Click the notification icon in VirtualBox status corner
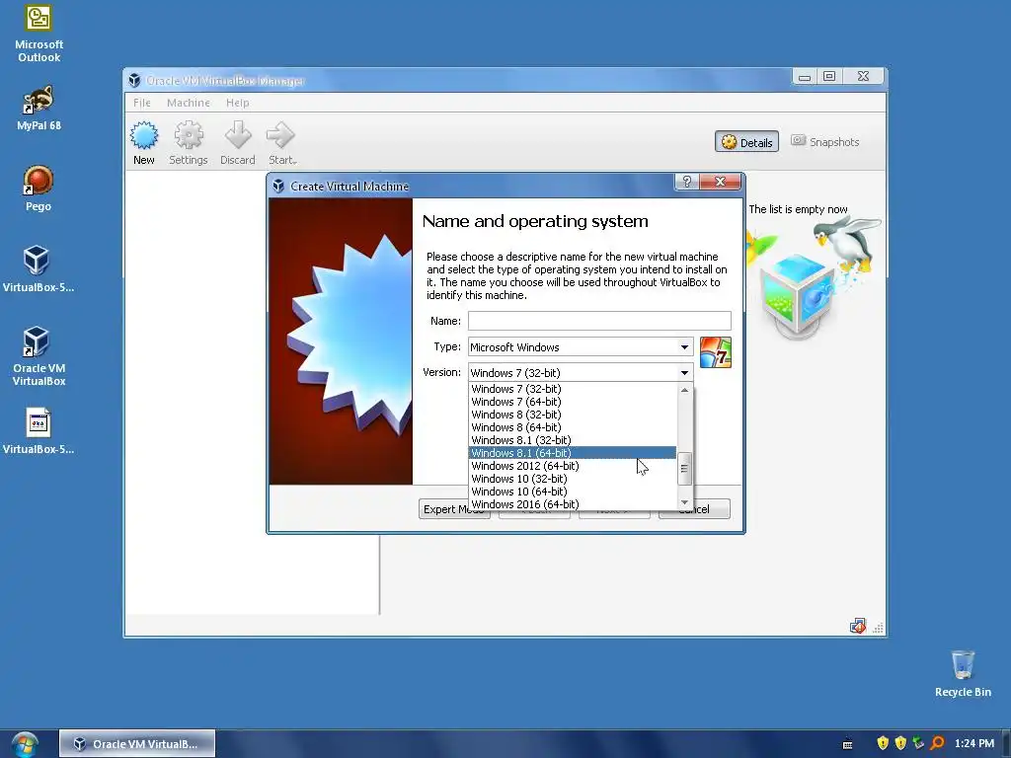 tap(858, 626)
